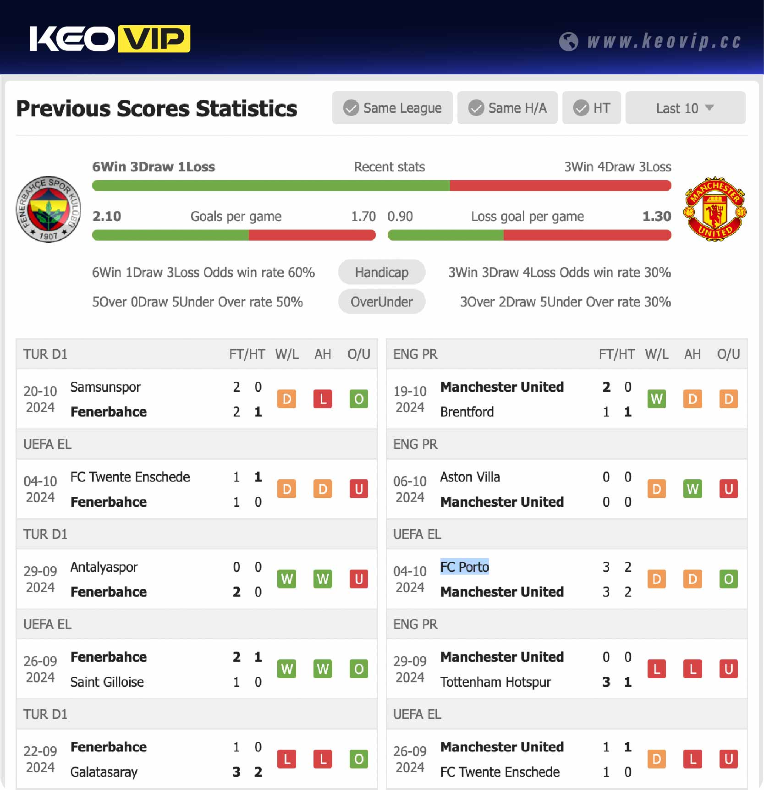Click the green W badge for Manchester United vs Brentford

[657, 399]
